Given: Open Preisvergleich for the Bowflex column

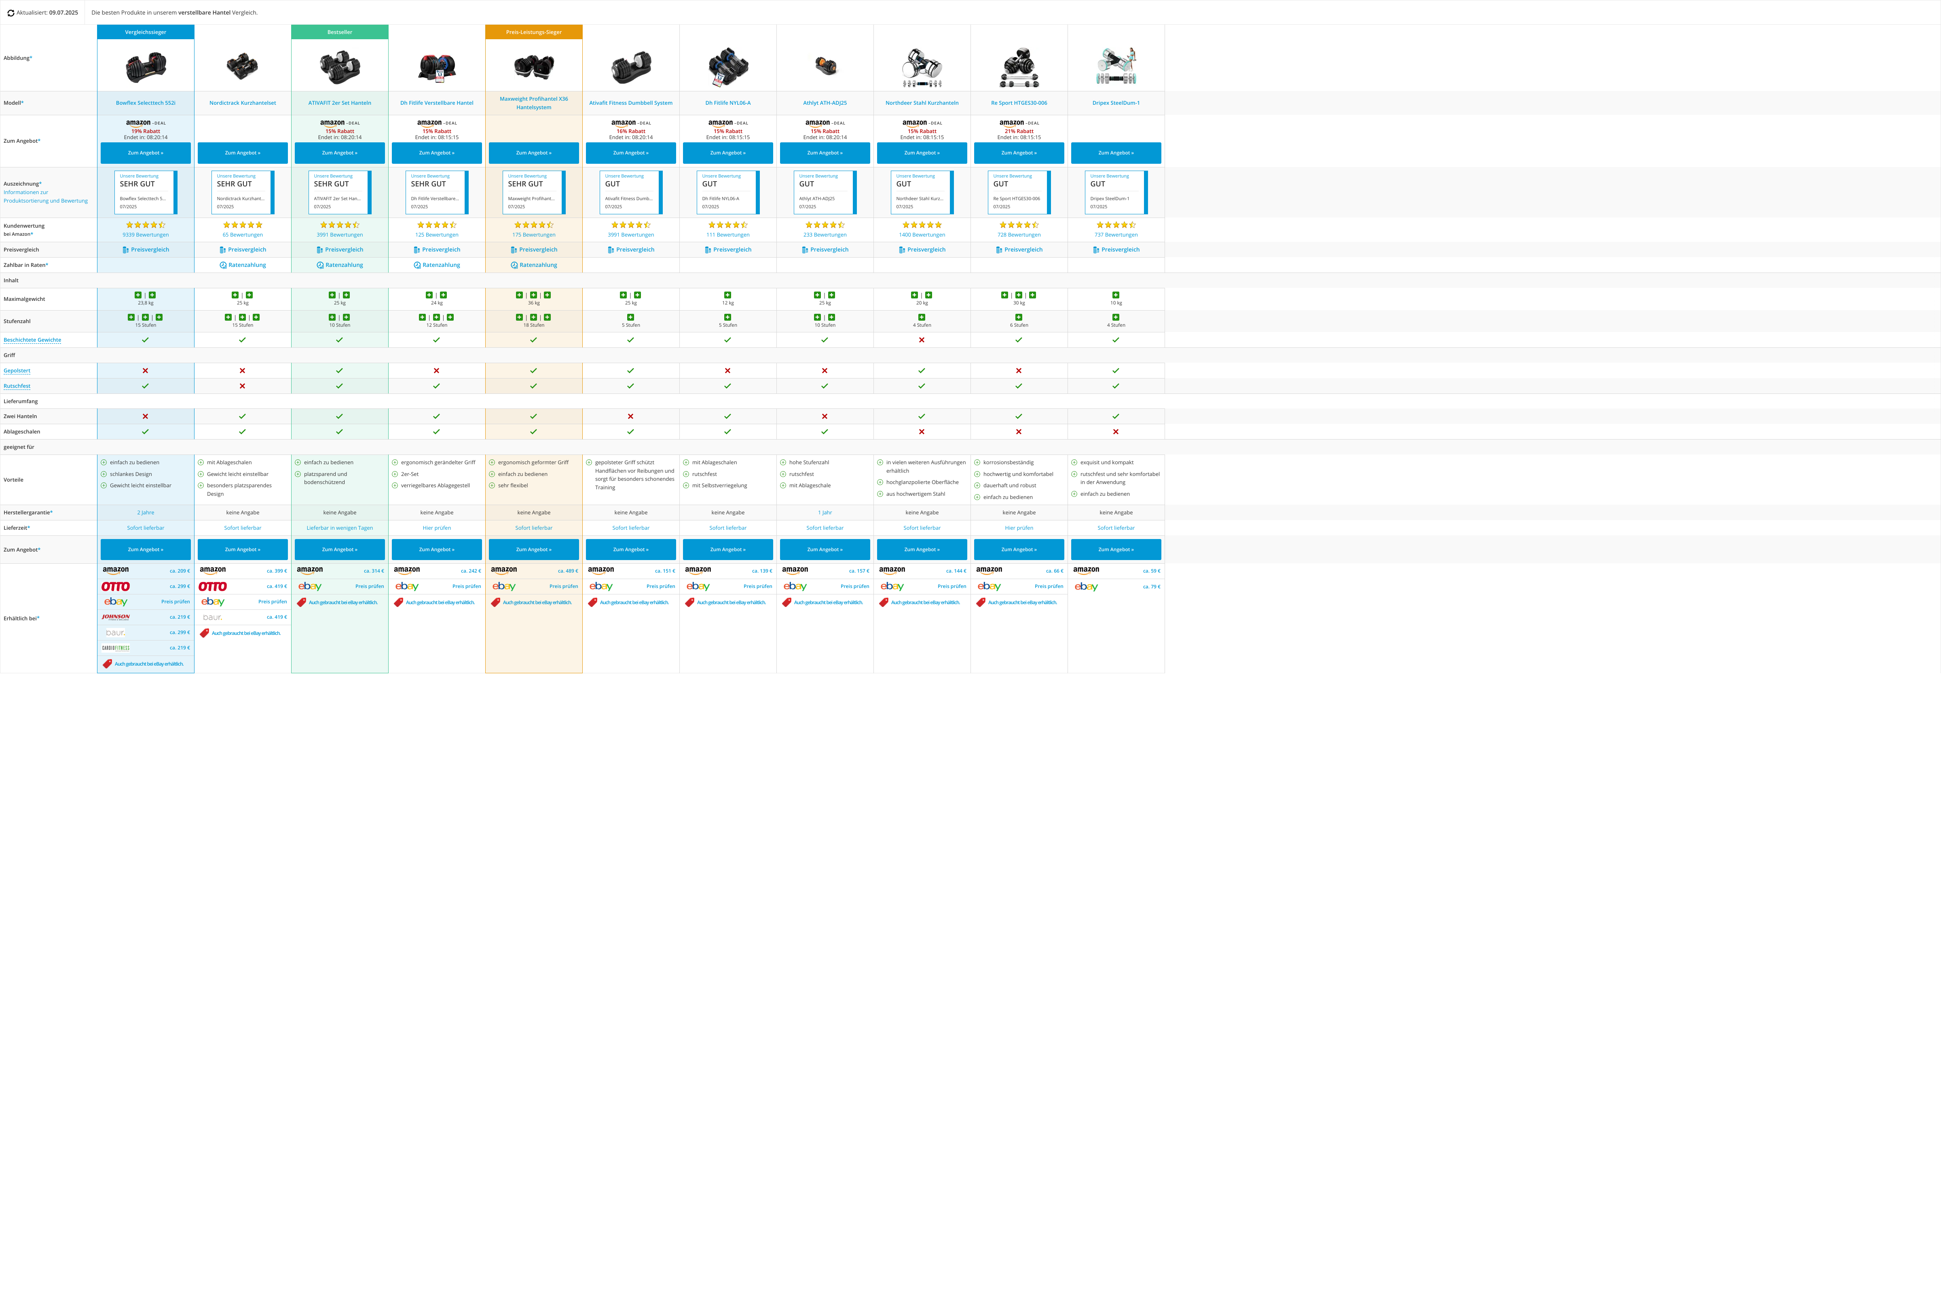Looking at the screenshot, I should pyautogui.click(x=145, y=249).
